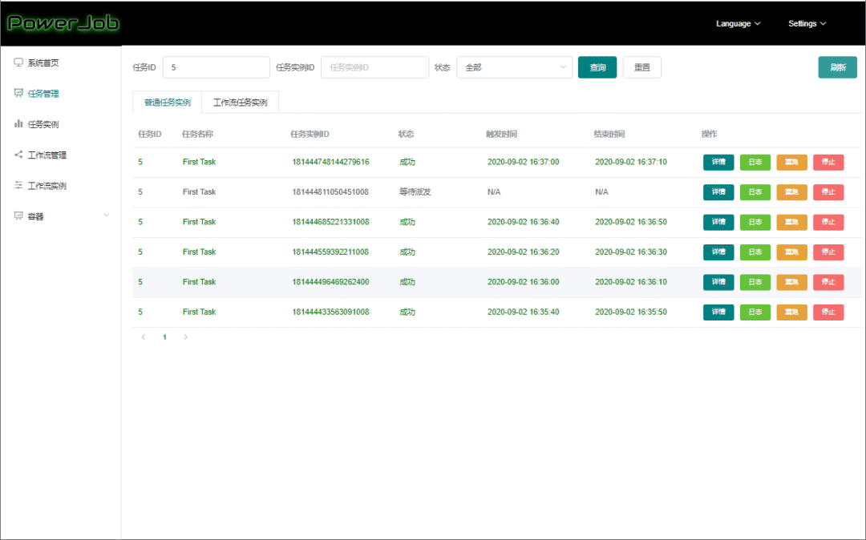Click the sliders icon beside 工作流实例
The height and width of the screenshot is (540, 866).
18,185
